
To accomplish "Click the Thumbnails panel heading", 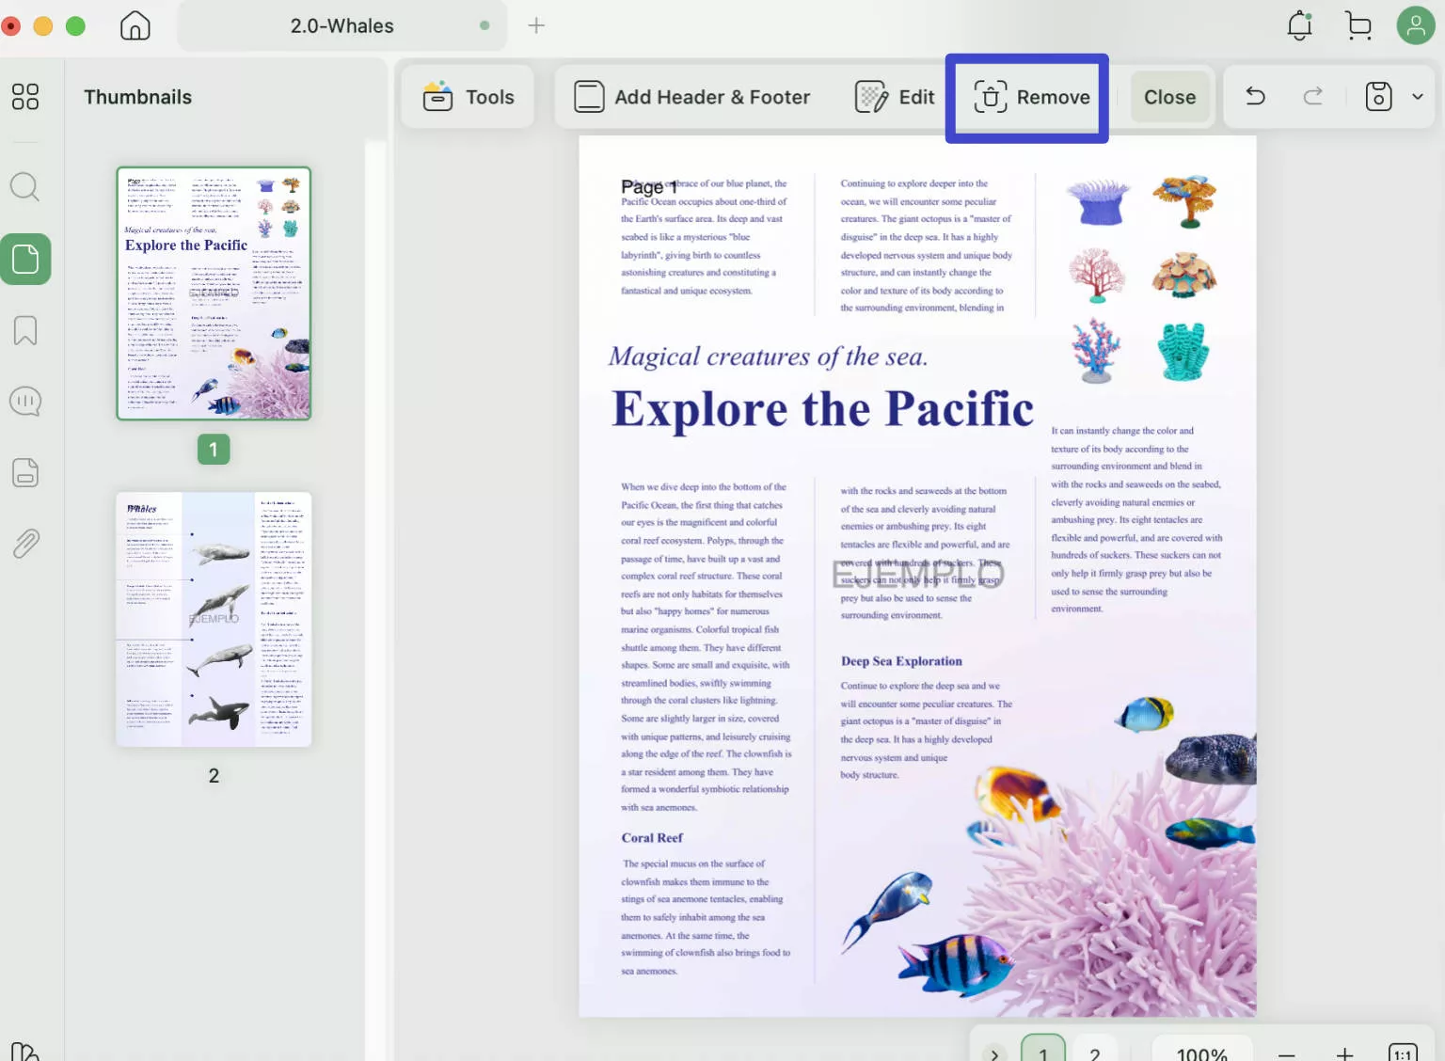I will [138, 97].
